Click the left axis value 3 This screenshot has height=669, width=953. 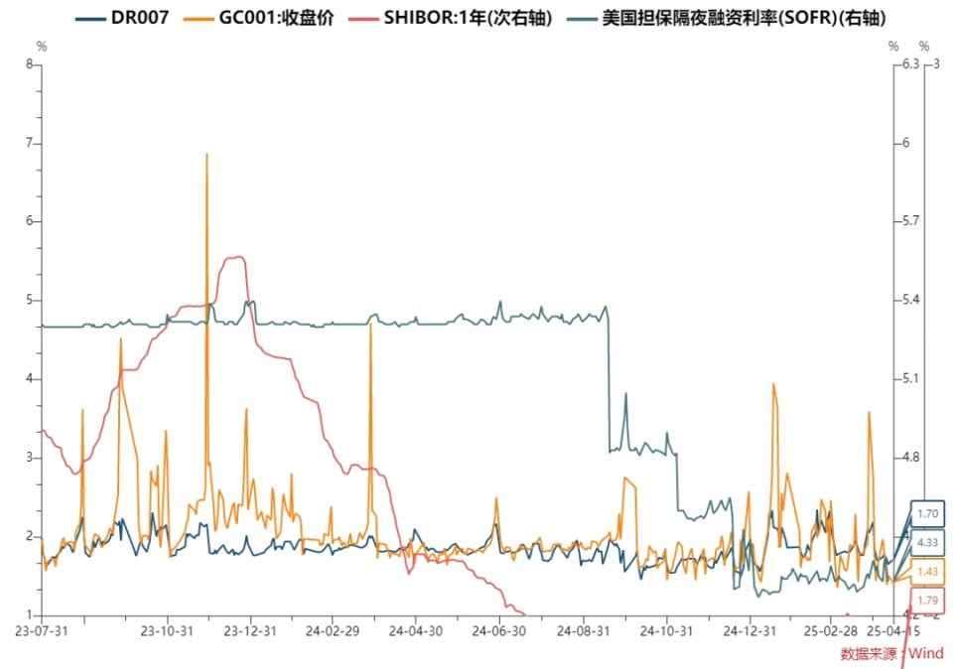pyautogui.click(x=29, y=458)
